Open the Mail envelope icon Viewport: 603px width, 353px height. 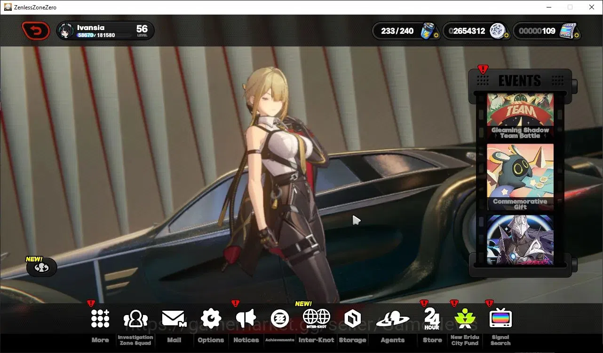click(x=174, y=319)
